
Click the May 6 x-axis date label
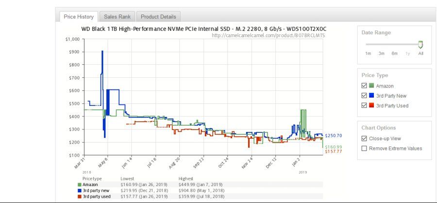[103, 163]
